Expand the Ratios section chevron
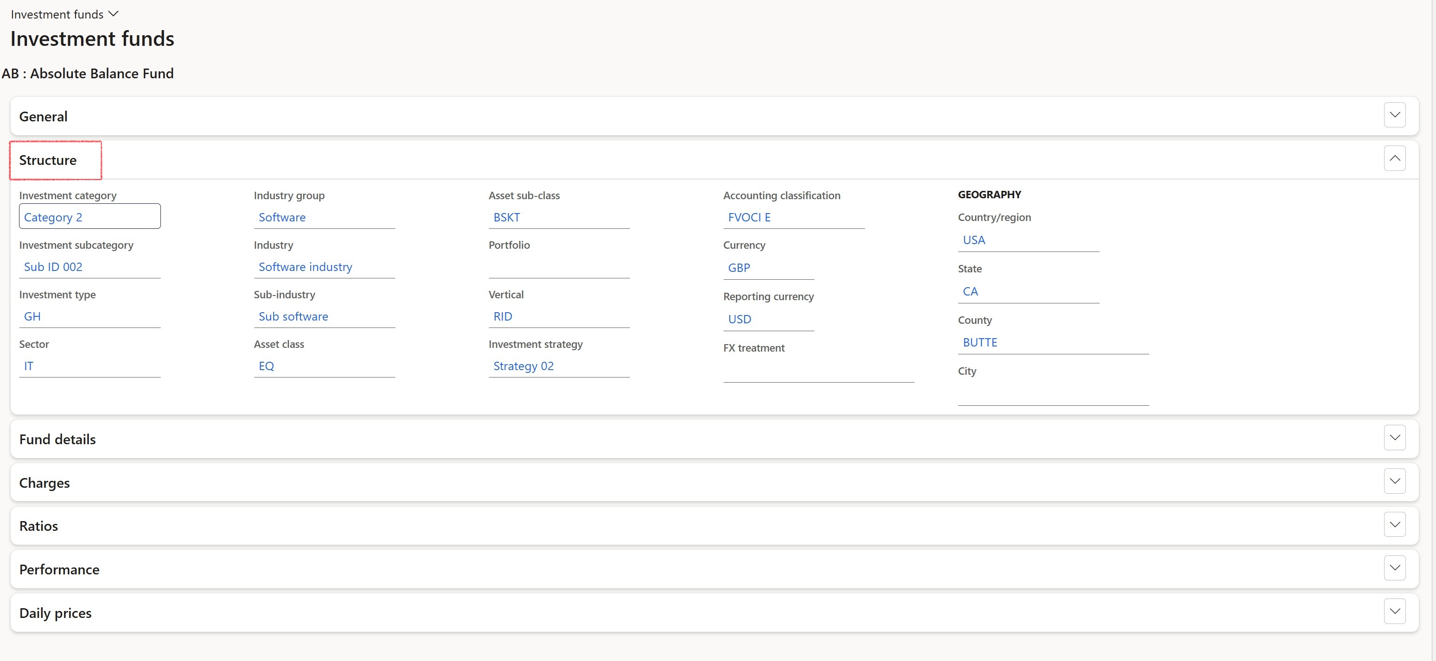The image size is (1436, 661). coord(1394,524)
